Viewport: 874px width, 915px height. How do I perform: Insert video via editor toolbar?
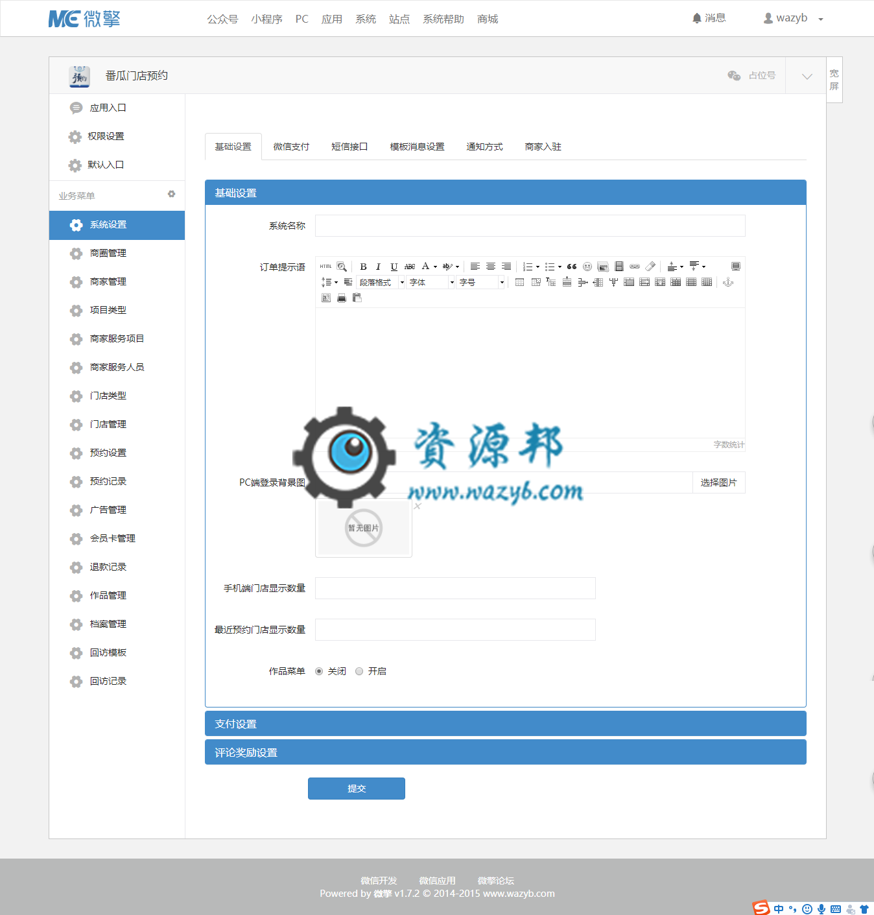coord(619,267)
